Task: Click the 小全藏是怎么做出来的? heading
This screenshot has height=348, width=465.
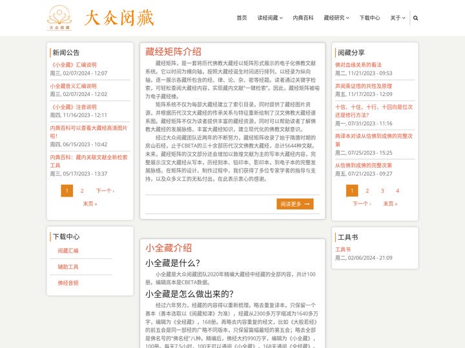Action: (189, 294)
